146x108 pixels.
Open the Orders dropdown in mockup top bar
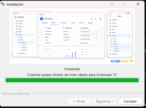[74, 23]
